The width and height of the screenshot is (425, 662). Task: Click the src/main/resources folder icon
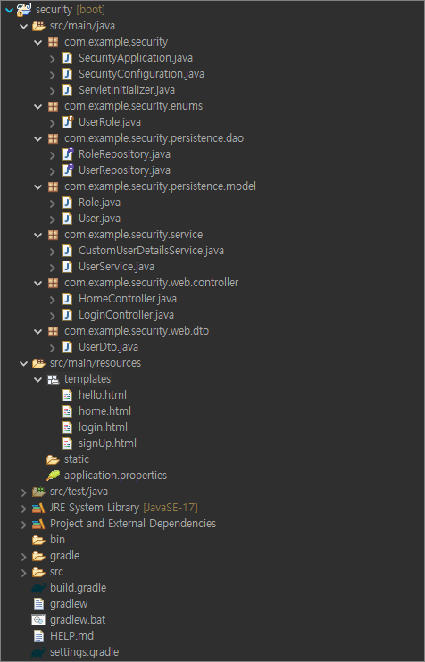[x=38, y=362]
